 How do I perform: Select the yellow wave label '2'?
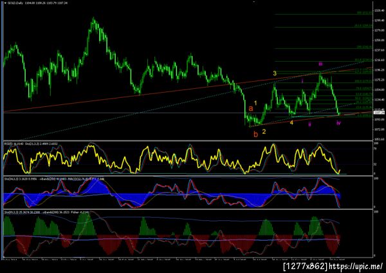[264, 131]
